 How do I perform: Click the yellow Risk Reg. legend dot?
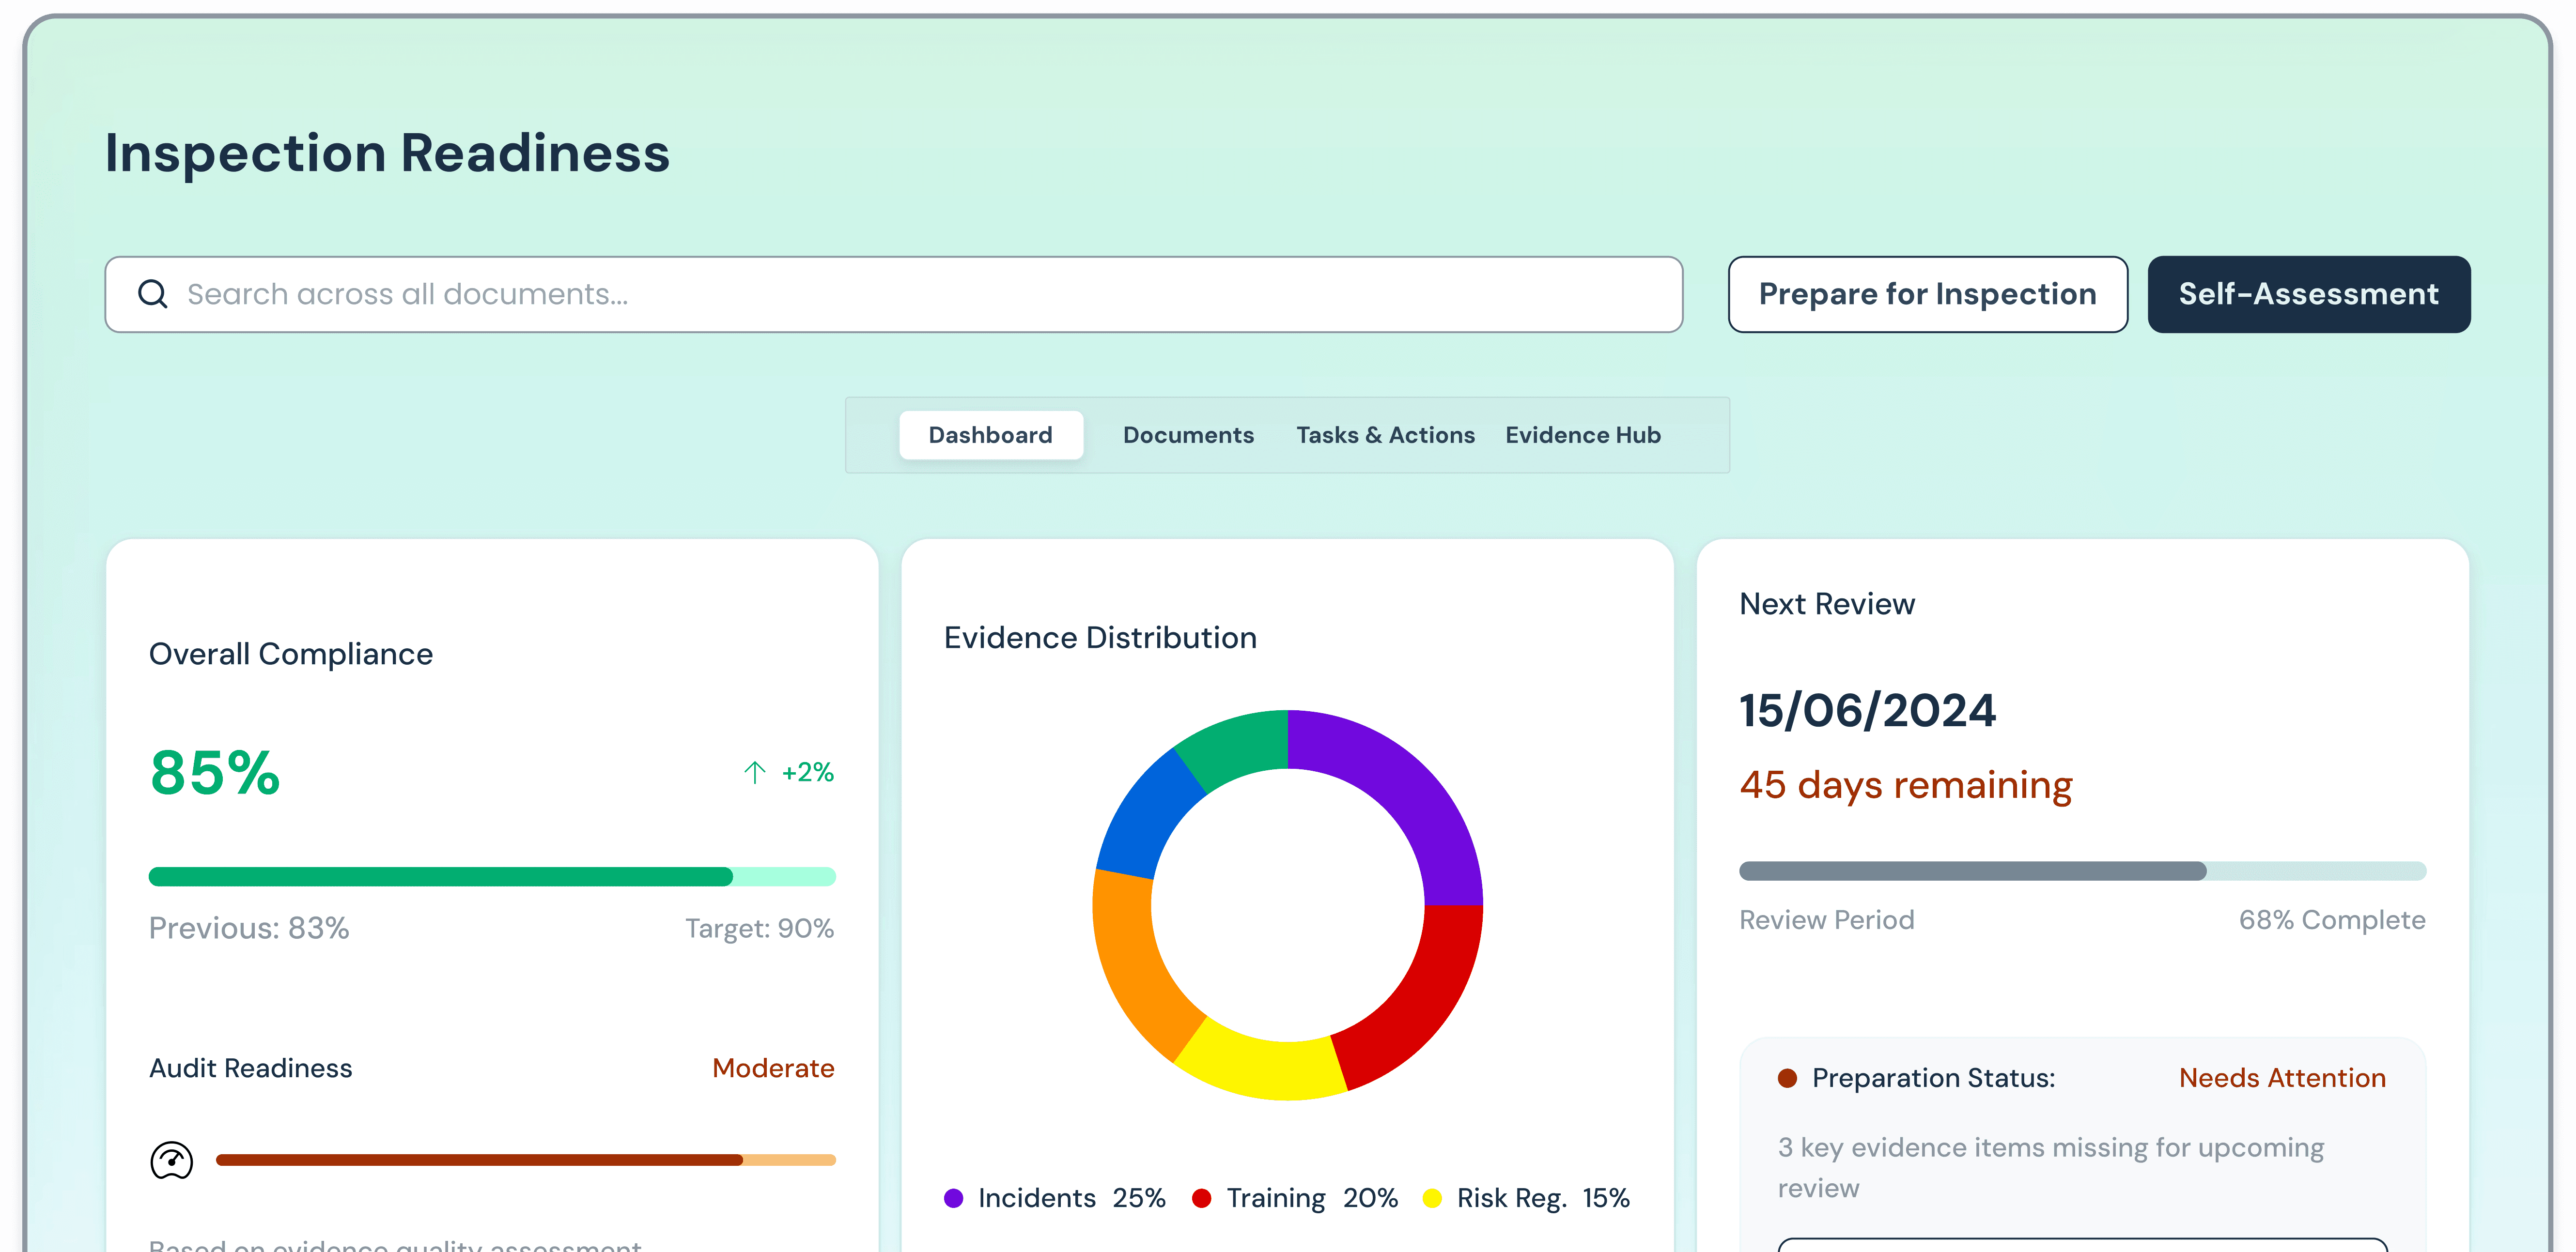[x=1432, y=1198]
